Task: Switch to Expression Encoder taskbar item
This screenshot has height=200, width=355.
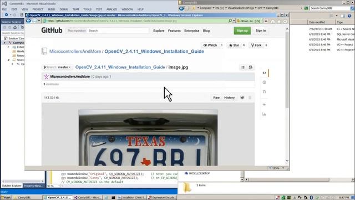Action: [x=162, y=198]
